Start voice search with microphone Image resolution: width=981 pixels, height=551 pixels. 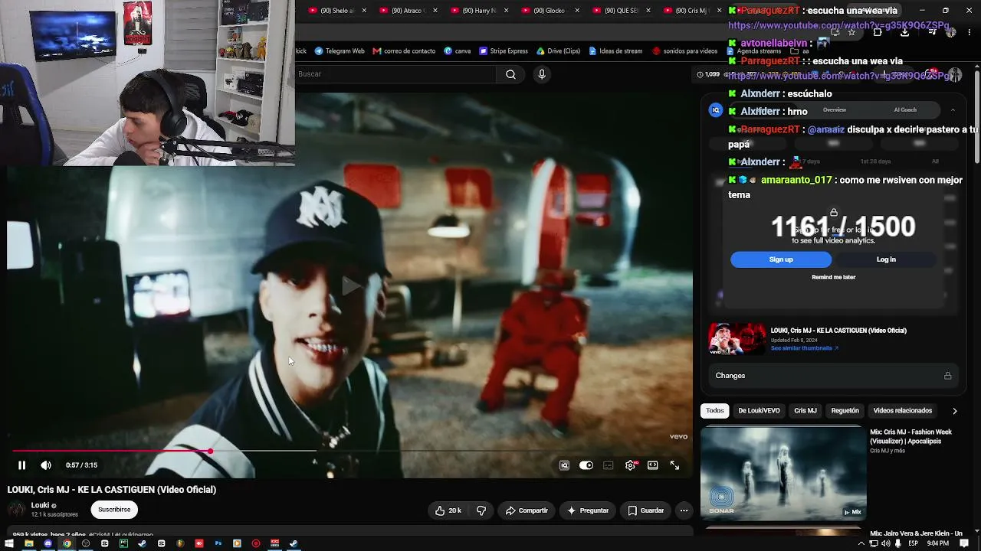click(542, 74)
